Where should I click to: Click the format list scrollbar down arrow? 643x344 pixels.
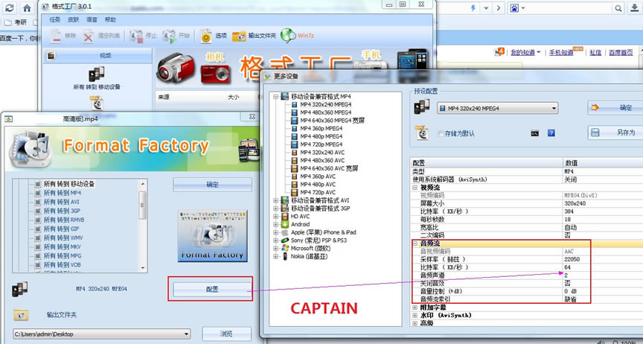click(143, 266)
